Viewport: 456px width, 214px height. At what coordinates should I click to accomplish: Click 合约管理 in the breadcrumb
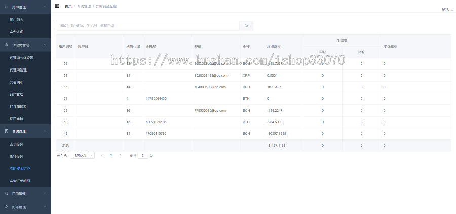84,6
